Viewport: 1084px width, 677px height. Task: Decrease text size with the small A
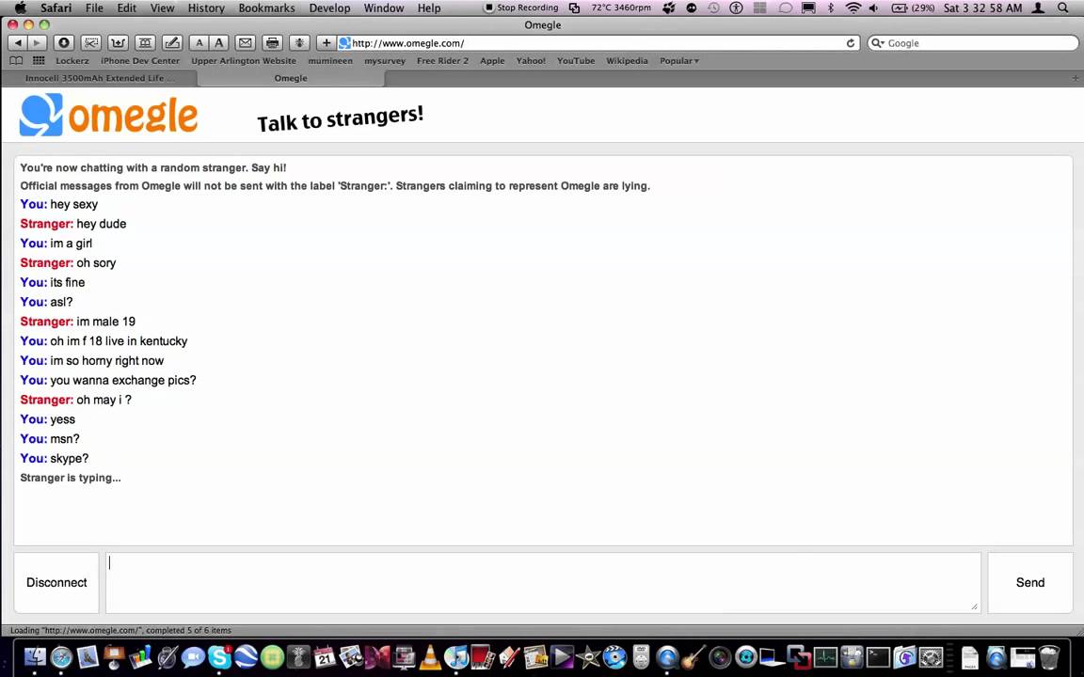pyautogui.click(x=199, y=43)
